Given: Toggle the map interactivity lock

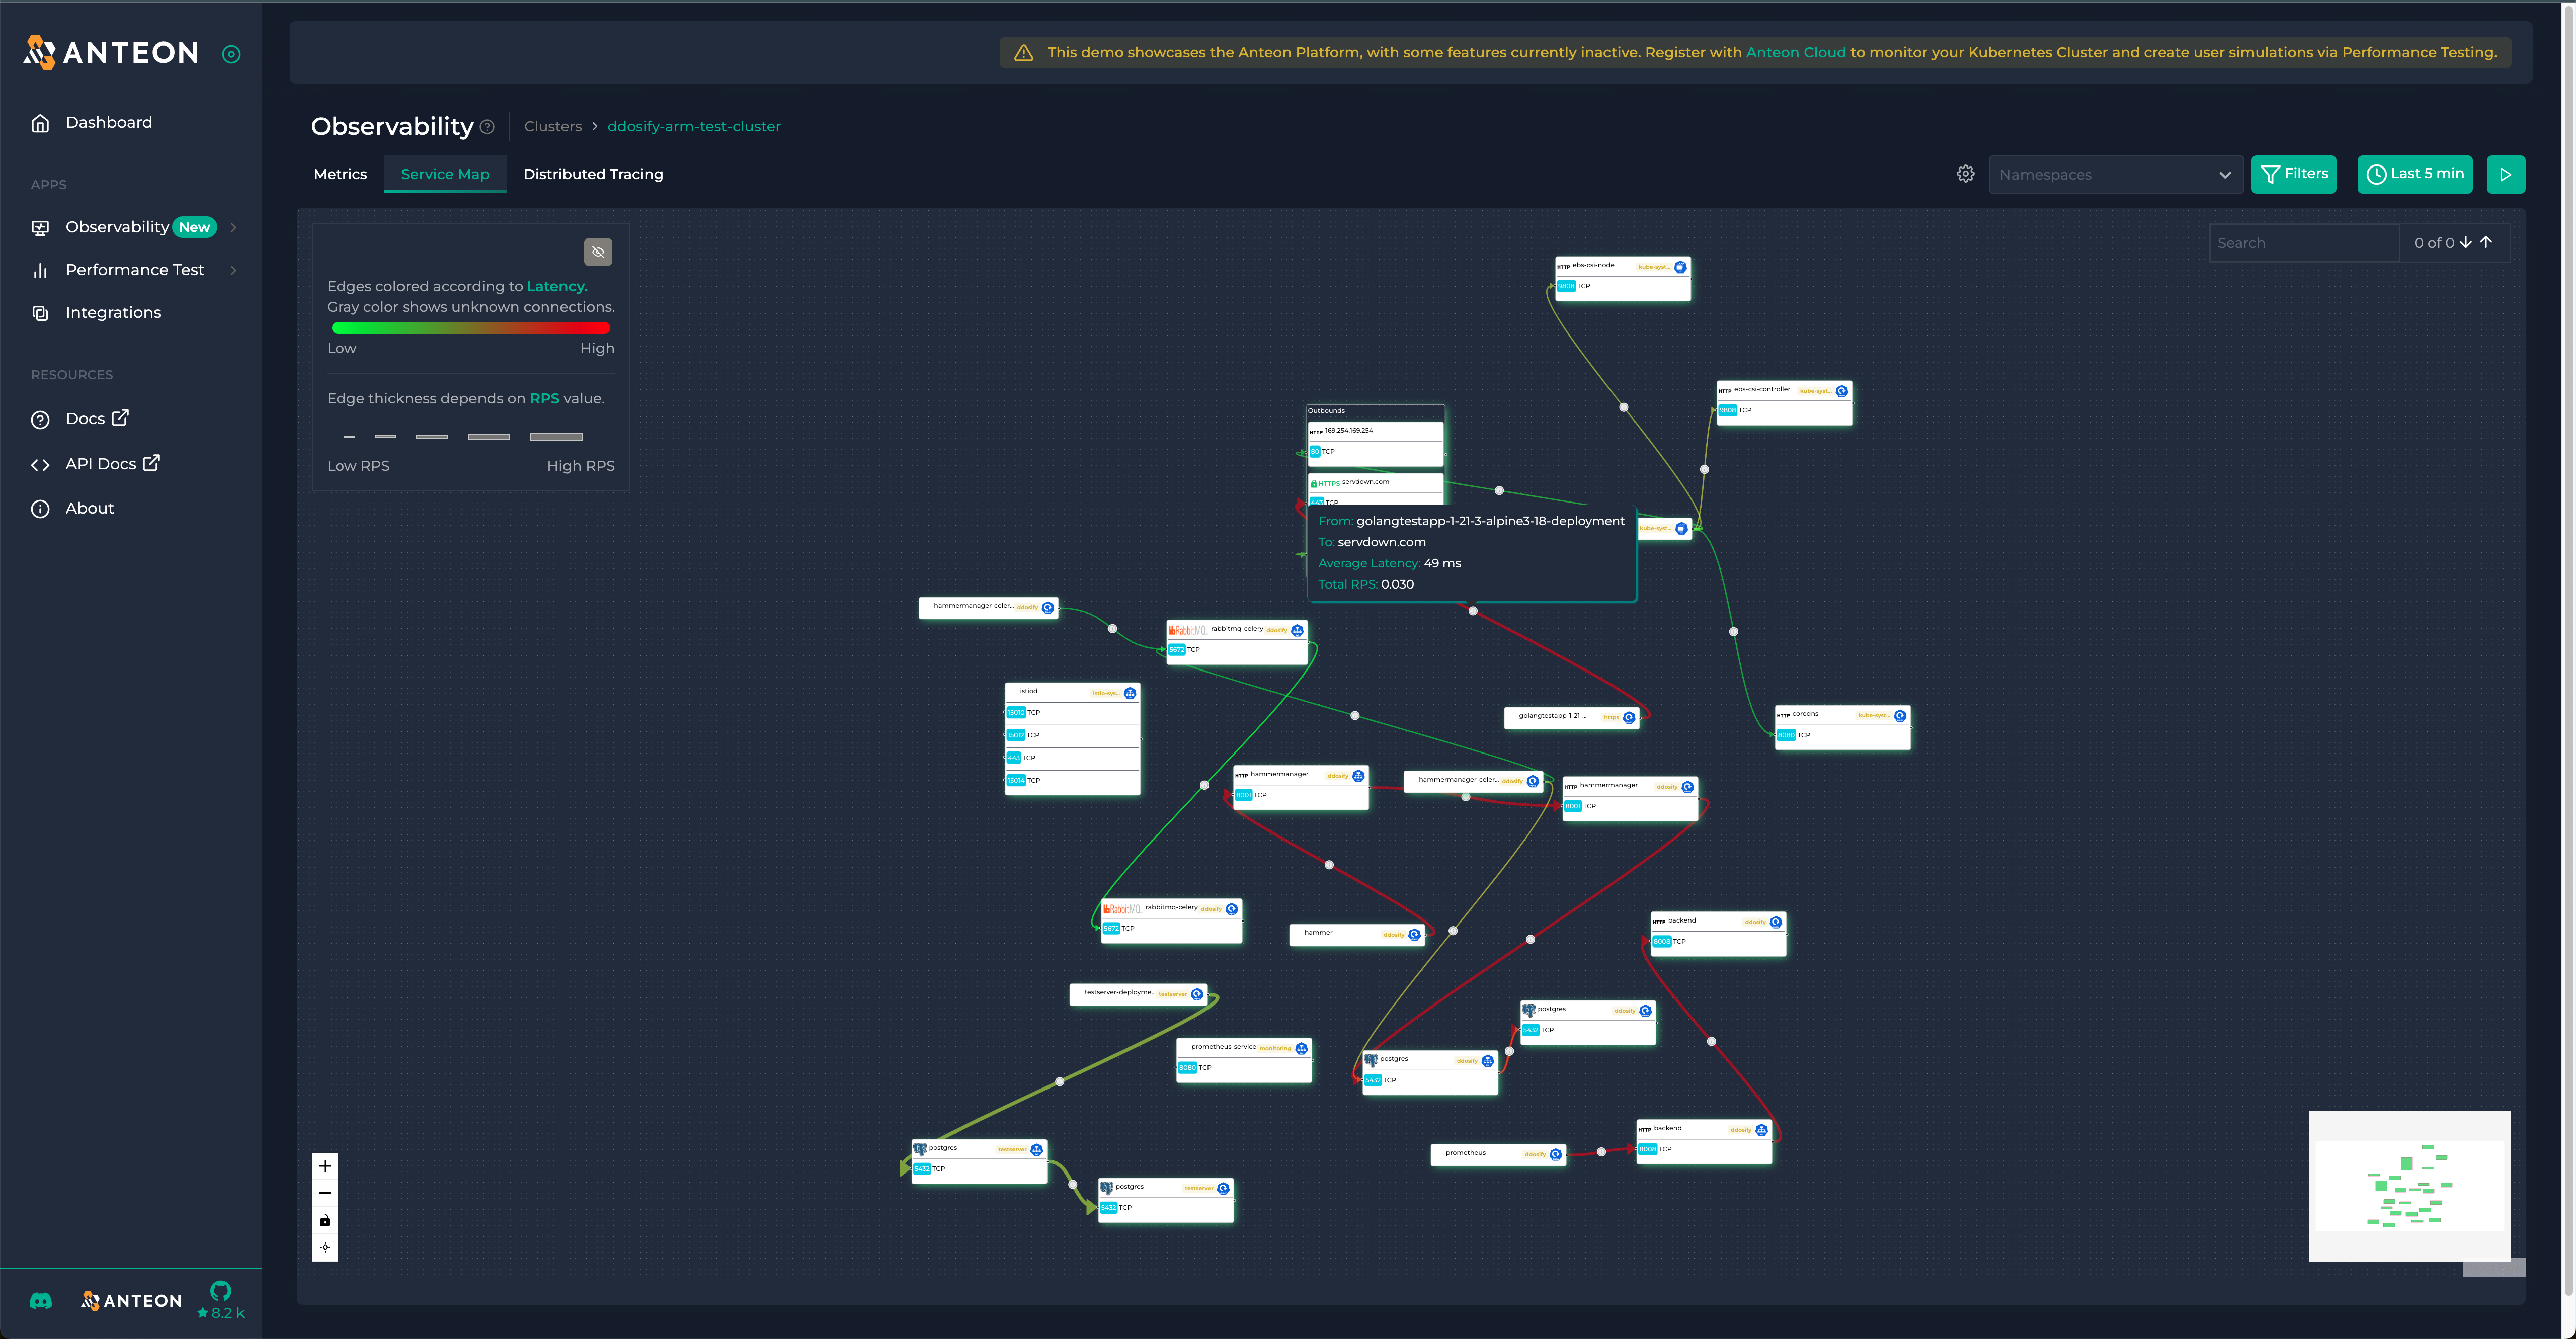Looking at the screenshot, I should pyautogui.click(x=325, y=1220).
